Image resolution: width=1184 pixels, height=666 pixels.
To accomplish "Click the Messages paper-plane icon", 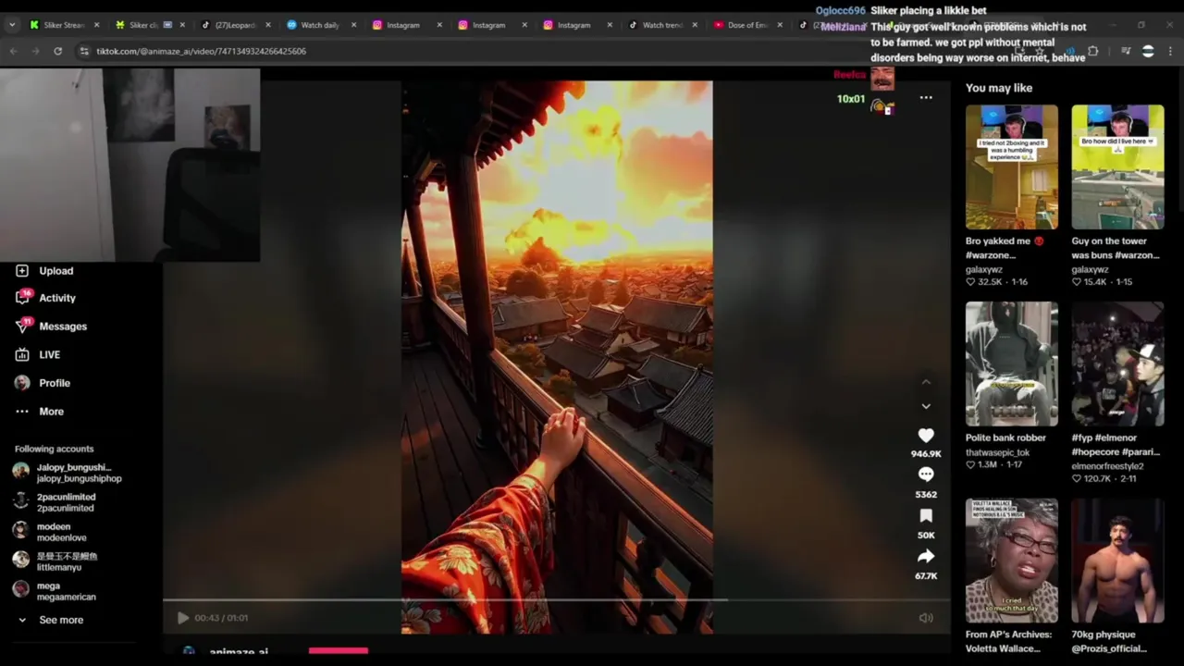I will pos(22,327).
